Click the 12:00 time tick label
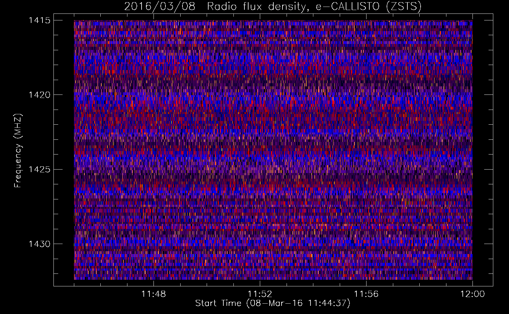 tap(473, 294)
